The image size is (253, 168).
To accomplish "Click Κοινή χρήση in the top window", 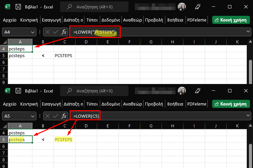I will 231,20.
